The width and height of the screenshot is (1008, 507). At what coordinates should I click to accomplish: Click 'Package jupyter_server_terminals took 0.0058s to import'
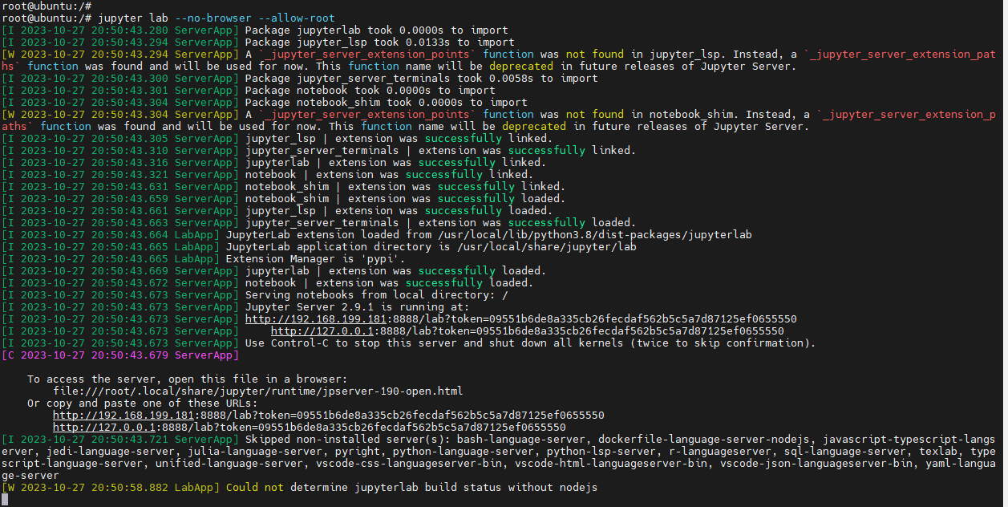[421, 78]
